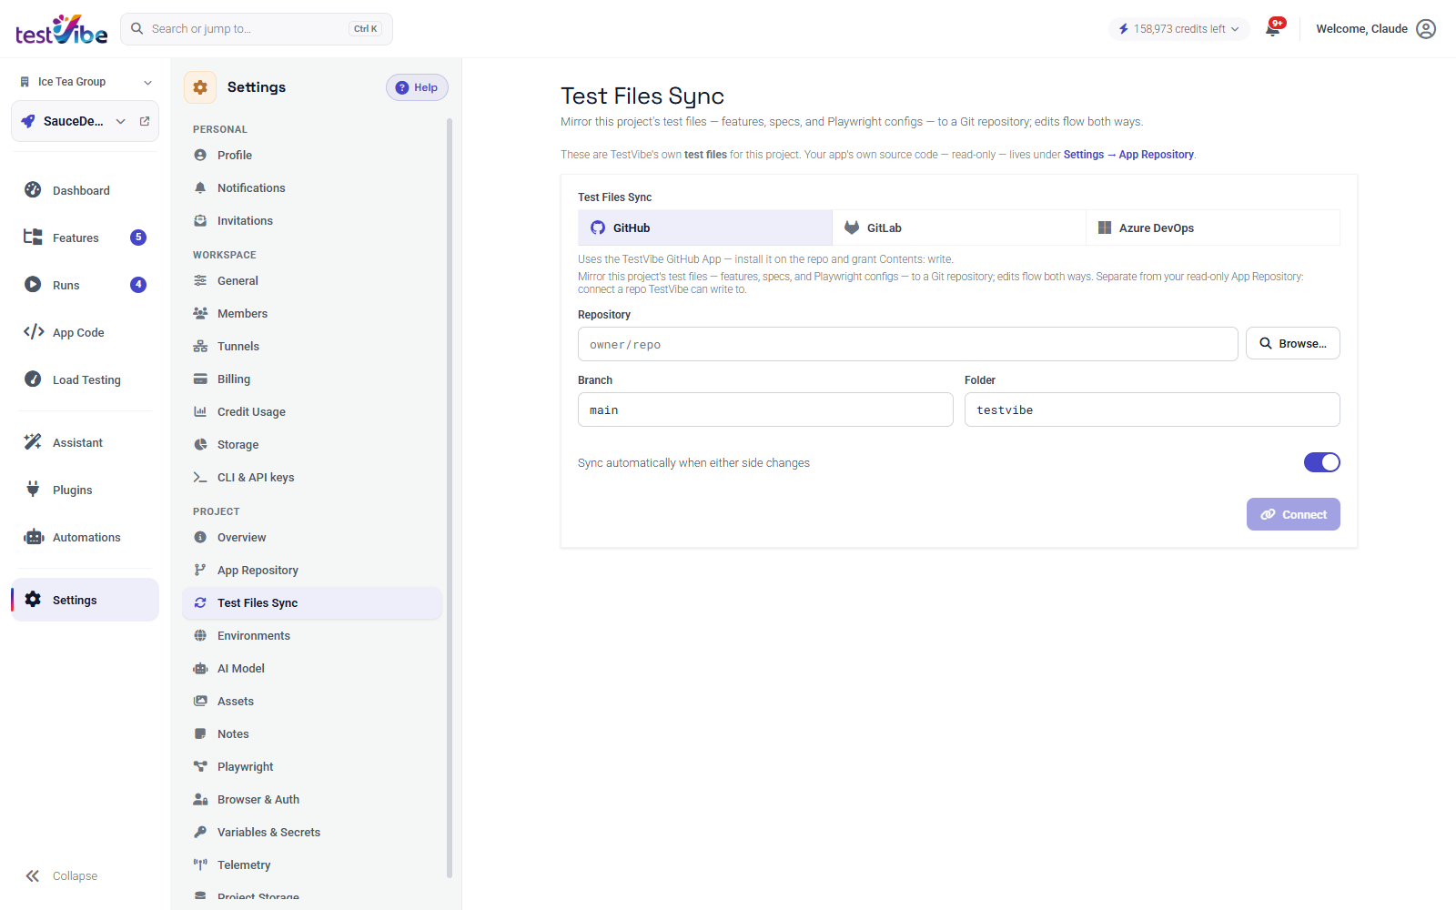
Task: Click the search or jump to box
Action: click(257, 29)
